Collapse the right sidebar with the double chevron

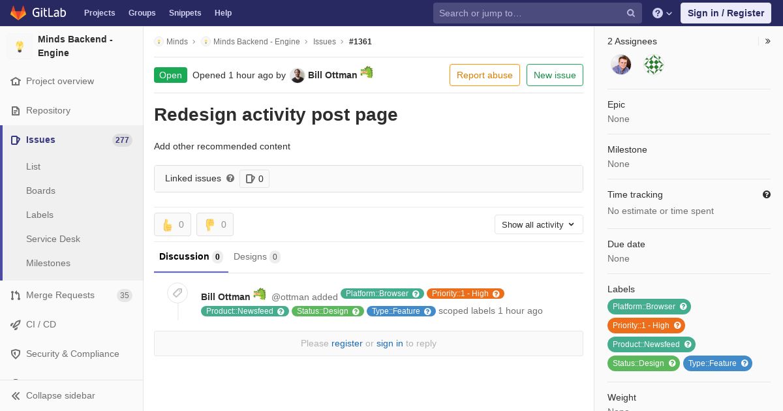point(768,41)
